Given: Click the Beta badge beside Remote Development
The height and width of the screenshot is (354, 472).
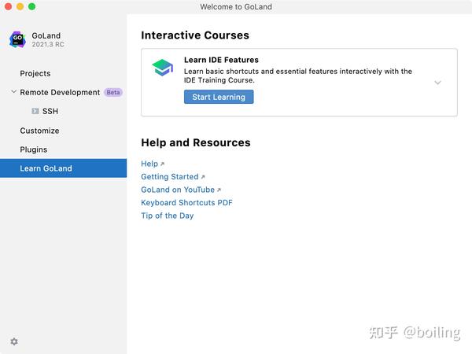Looking at the screenshot, I should 113,92.
